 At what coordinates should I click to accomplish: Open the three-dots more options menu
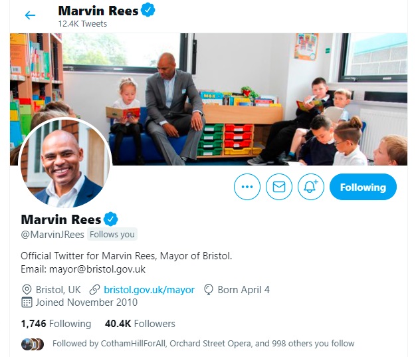coord(247,187)
